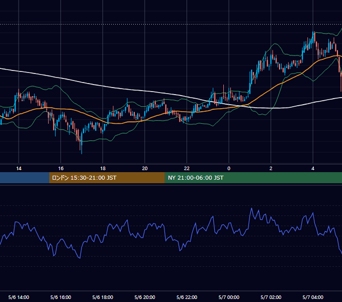Click the highest candlestick peak at 4:00
342x302 pixels.
pos(313,33)
